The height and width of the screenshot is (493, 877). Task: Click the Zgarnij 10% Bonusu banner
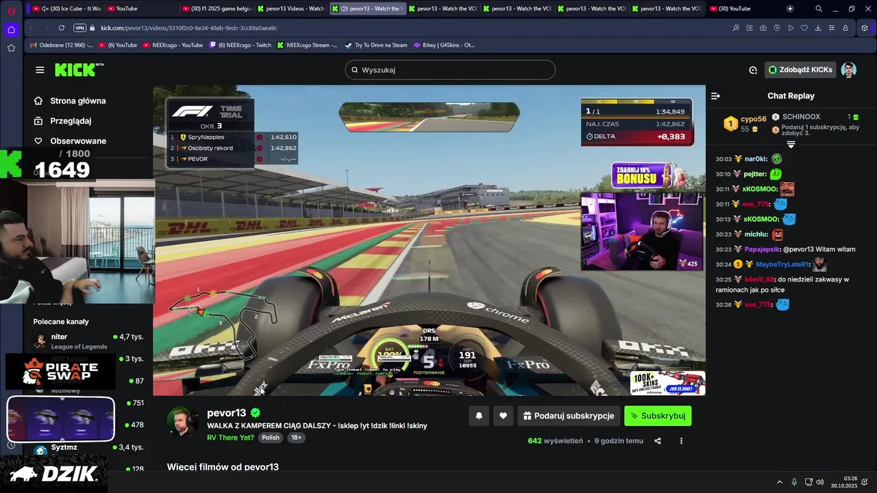(649, 175)
